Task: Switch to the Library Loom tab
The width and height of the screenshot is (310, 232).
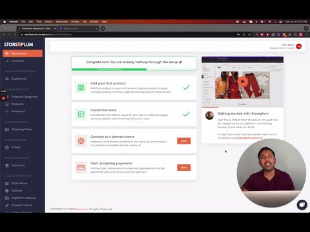Action: click(x=78, y=28)
